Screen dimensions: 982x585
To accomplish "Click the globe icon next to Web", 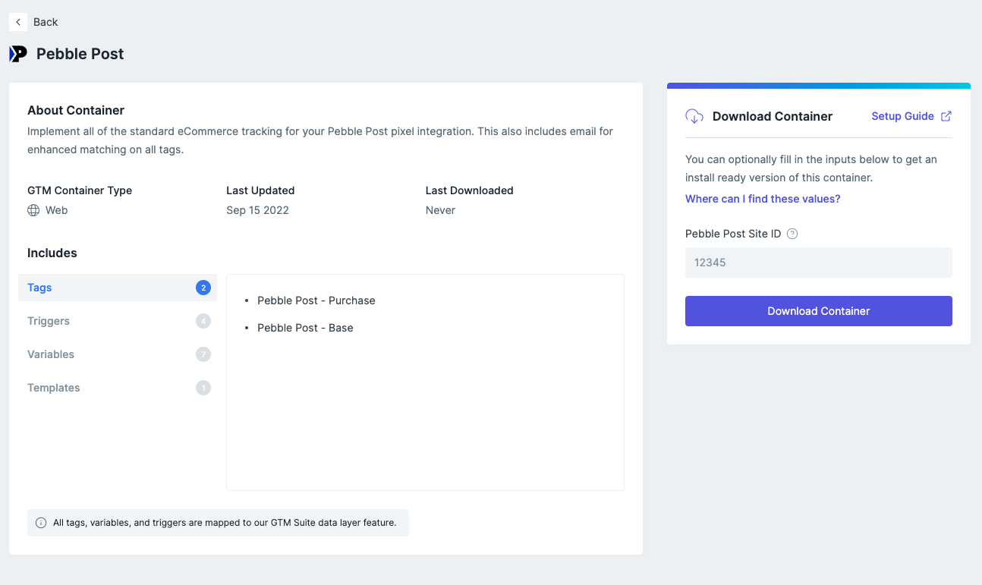I will click(x=33, y=210).
